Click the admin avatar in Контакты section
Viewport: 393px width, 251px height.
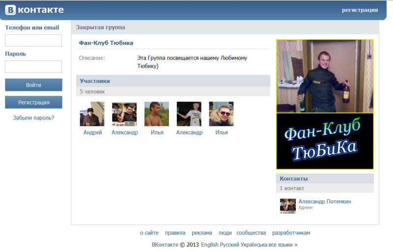287,205
